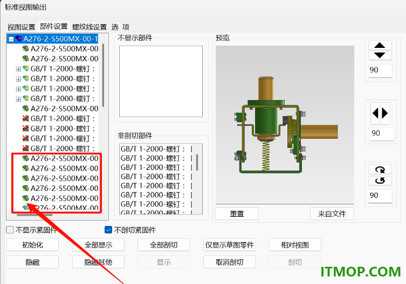Click the angle field below the left/right arrows
Screen dimensions: 406x284
point(382,133)
